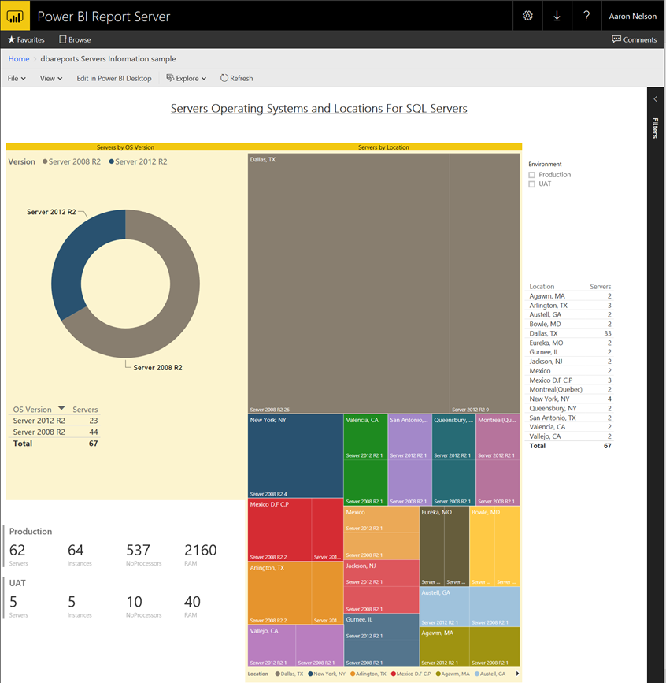The image size is (666, 683).
Task: Select Dallas Server 2012 R2 9 tile
Action: (x=485, y=283)
